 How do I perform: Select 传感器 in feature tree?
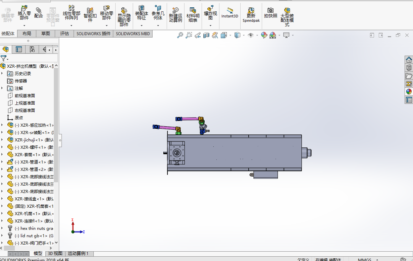coord(21,81)
